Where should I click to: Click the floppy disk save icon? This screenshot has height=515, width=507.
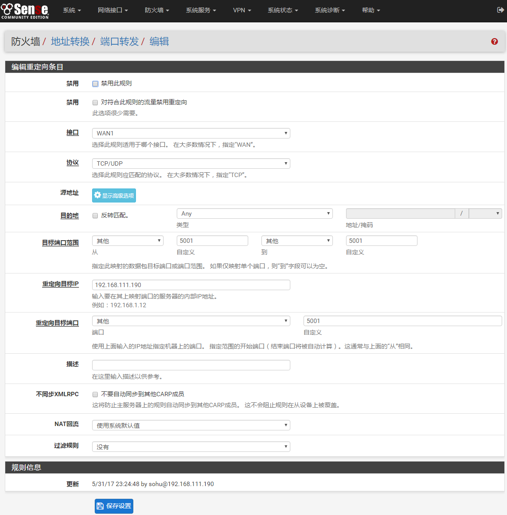[x=100, y=506]
